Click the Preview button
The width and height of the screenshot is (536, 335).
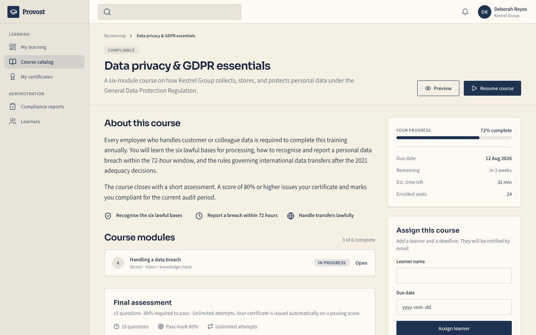coord(438,88)
